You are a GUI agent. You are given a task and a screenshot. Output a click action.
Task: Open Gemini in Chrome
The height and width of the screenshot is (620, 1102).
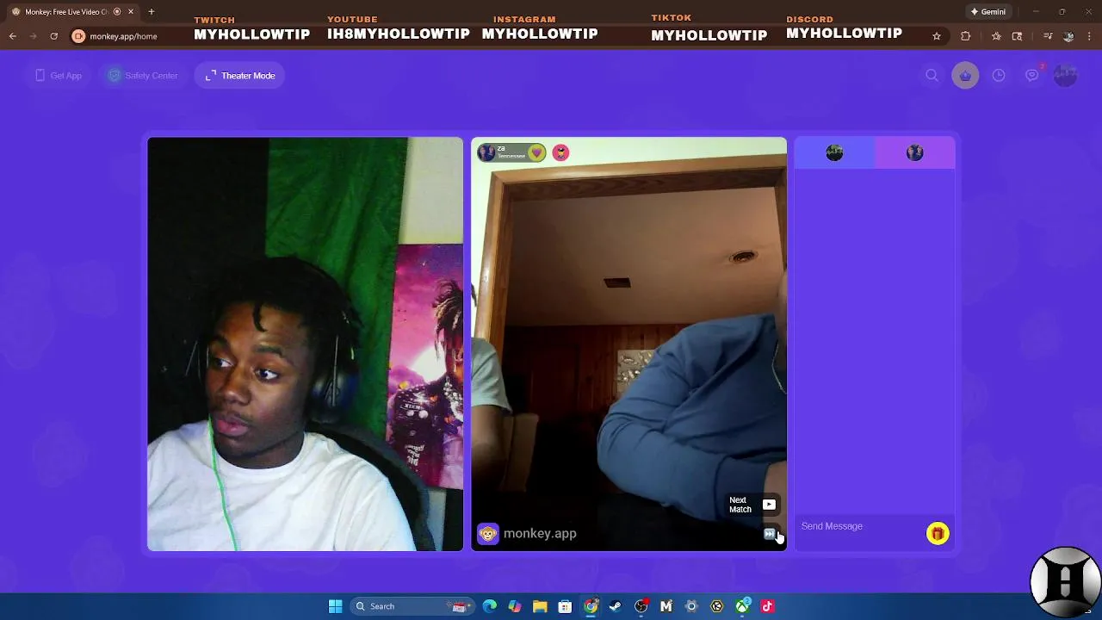[x=987, y=12]
